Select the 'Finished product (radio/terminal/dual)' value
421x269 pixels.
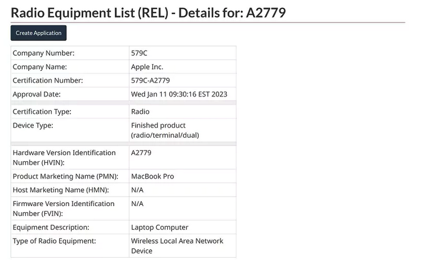(x=165, y=130)
